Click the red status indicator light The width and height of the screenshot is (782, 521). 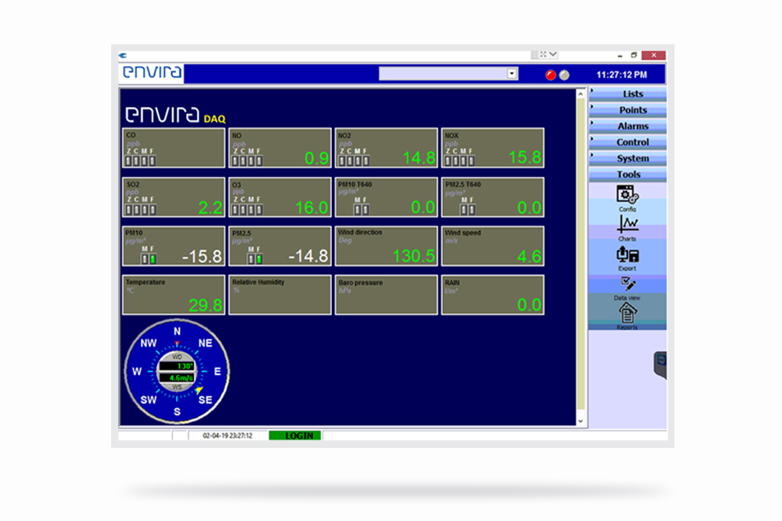coord(551,76)
